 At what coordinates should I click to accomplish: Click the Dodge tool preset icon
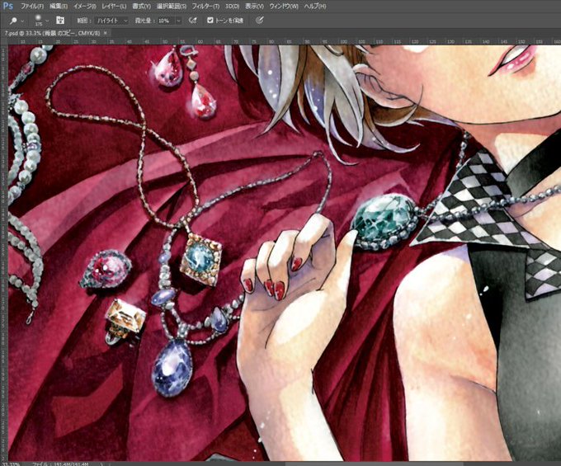(x=13, y=21)
